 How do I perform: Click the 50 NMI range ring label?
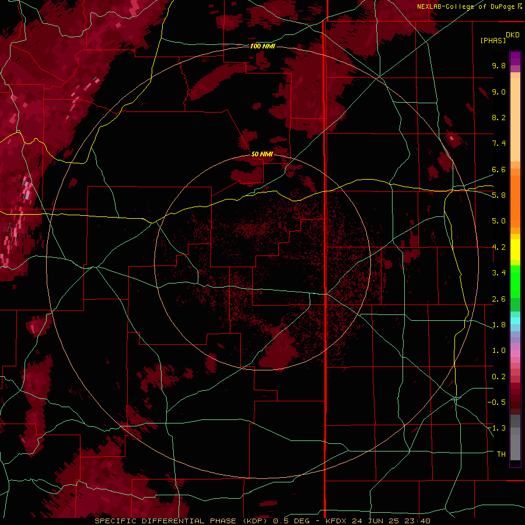262,154
